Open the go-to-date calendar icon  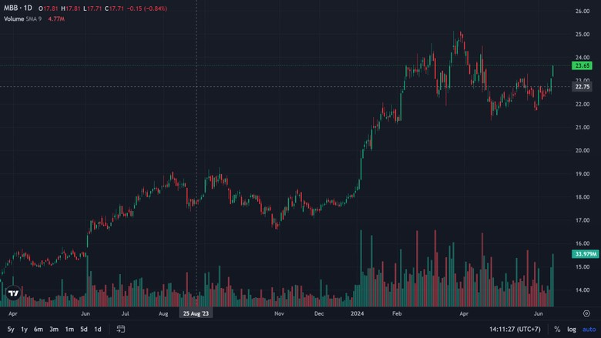click(121, 329)
